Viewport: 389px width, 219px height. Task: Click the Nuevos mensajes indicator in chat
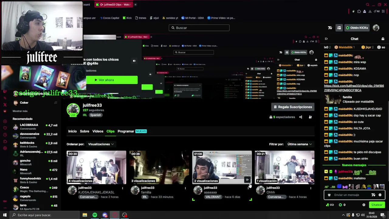(354, 165)
